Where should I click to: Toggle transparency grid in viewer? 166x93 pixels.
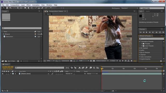pyautogui.click(x=94, y=61)
